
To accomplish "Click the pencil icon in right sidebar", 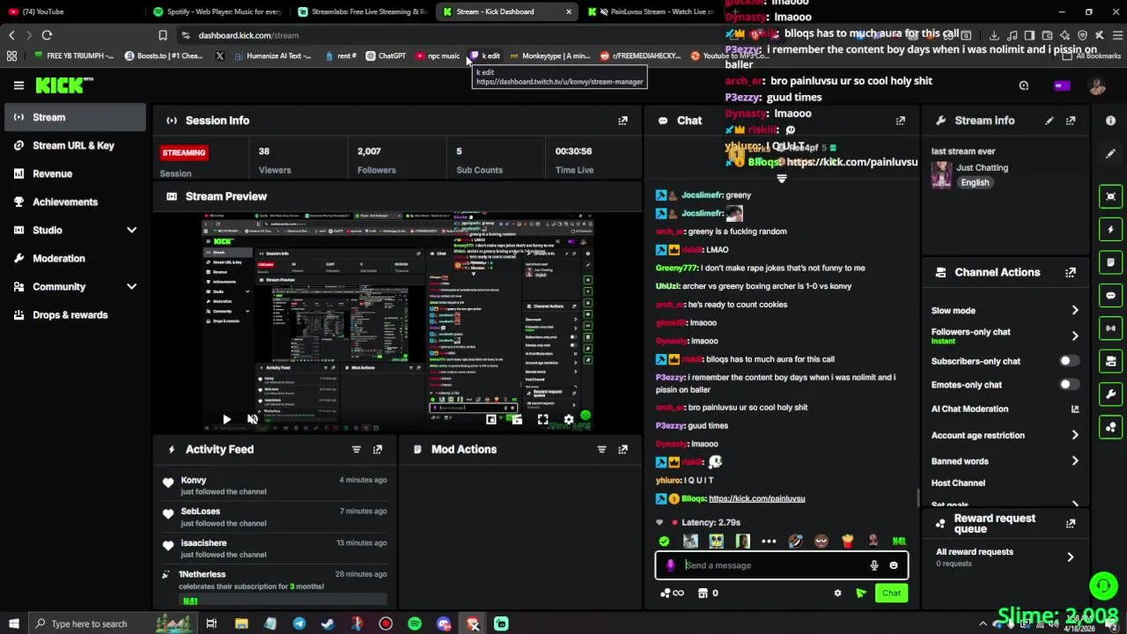I will tap(1110, 153).
